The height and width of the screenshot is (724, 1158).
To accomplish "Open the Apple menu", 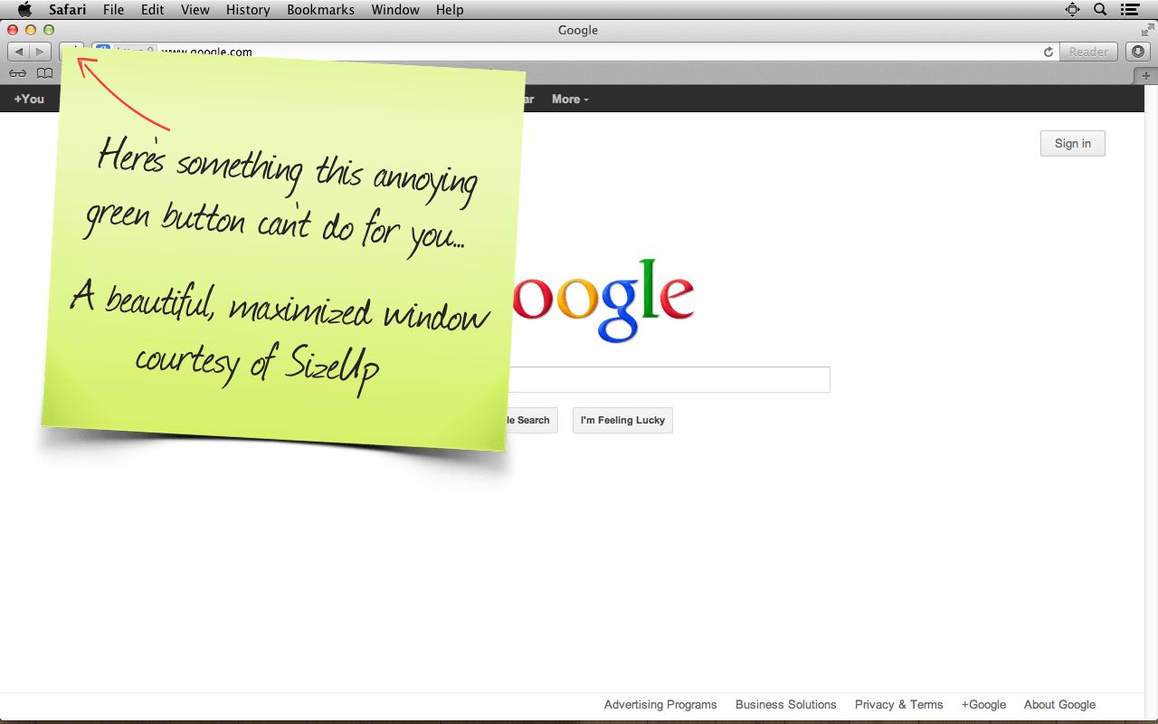I will [24, 10].
